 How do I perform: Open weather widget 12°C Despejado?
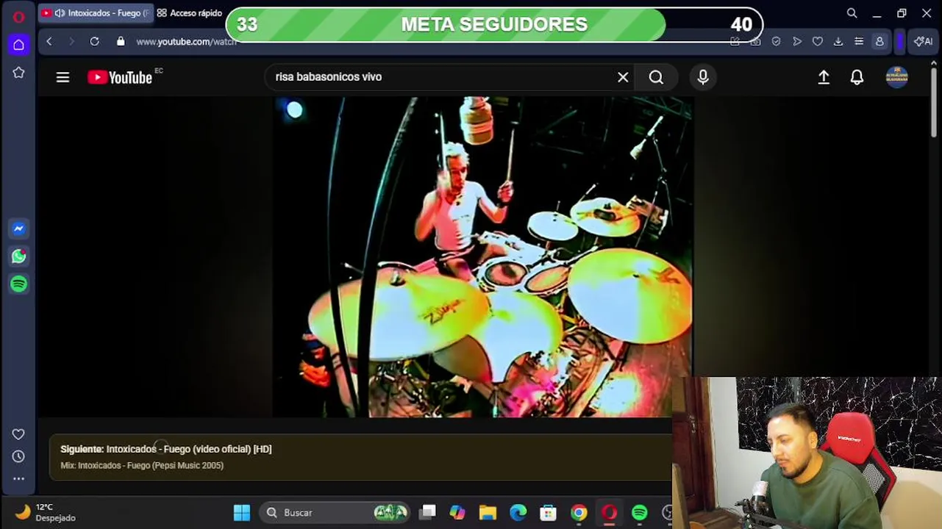[46, 513]
